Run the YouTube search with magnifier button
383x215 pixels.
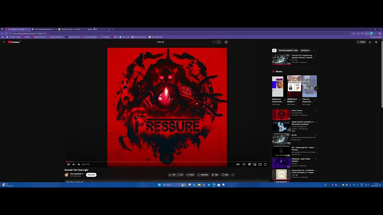click(x=218, y=42)
